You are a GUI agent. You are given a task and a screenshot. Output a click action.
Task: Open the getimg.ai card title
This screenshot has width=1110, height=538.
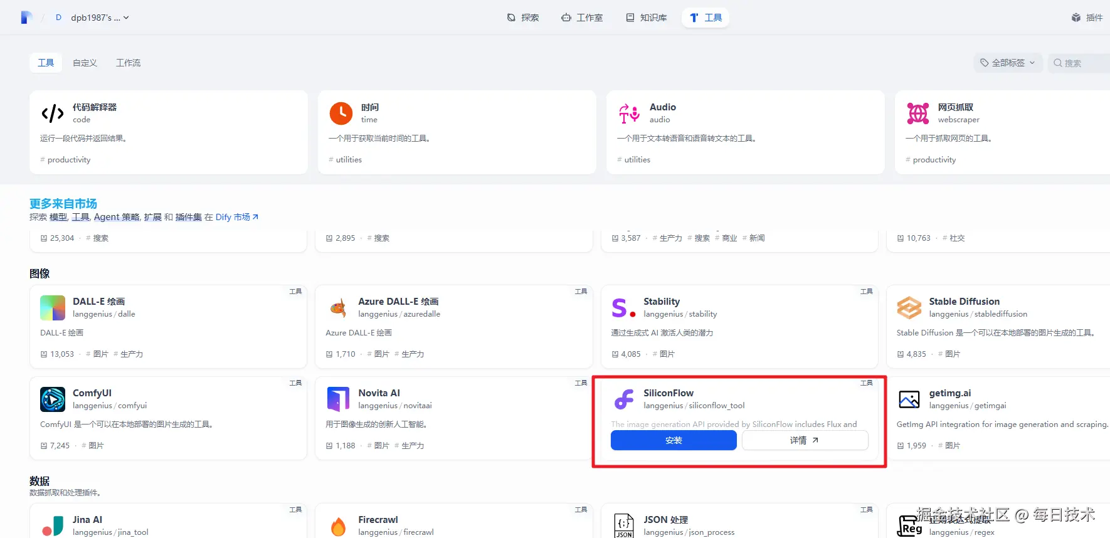[x=950, y=393]
